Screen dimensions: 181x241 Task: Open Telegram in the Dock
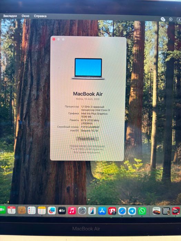pos(132,211)
